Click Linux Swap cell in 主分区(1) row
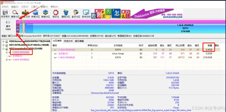Image resolution: width=226 pixels, height=112 pixels. [x=118, y=54]
